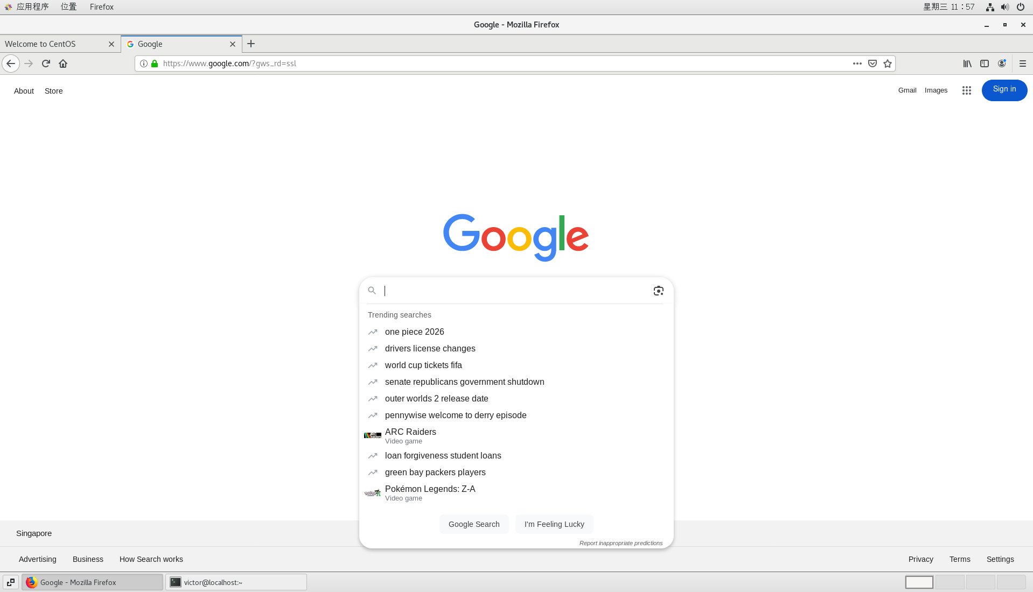Bookmark this page with the star icon
The image size is (1033, 592).
pyautogui.click(x=888, y=64)
